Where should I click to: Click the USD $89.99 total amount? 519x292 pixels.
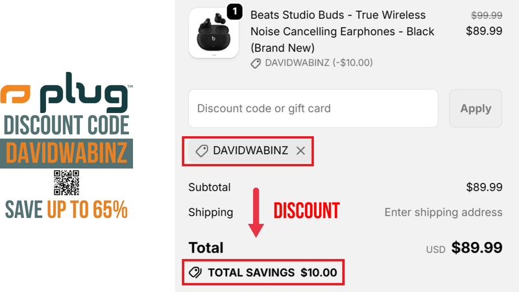476,247
